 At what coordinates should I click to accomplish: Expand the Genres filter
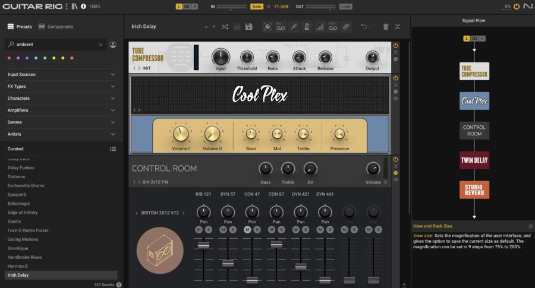point(61,122)
